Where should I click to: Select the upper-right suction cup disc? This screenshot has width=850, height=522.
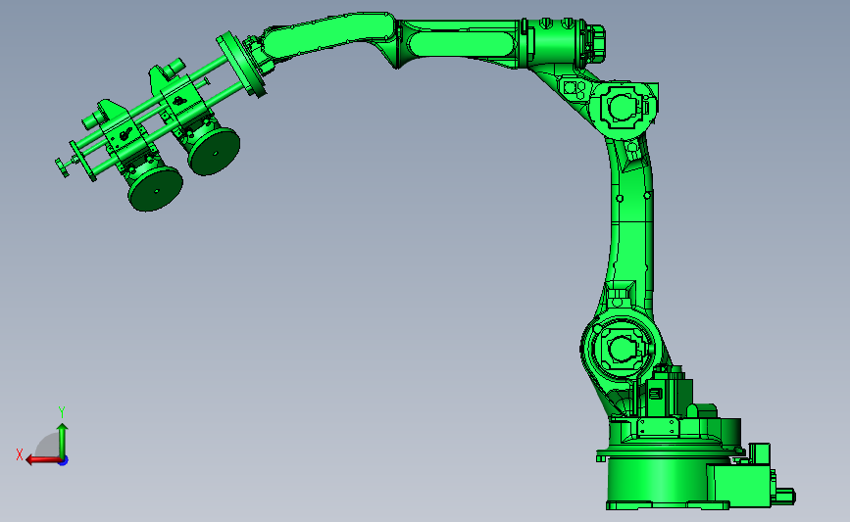[214, 152]
